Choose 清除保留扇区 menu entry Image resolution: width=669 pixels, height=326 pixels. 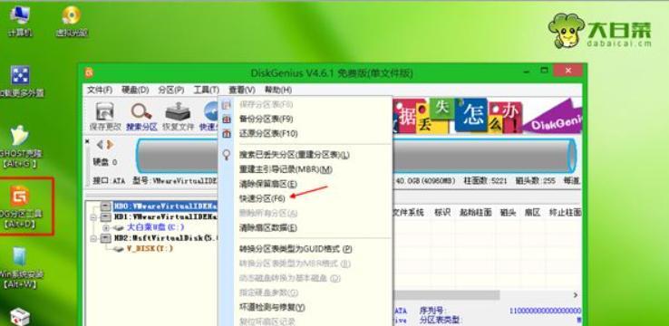click(x=268, y=184)
